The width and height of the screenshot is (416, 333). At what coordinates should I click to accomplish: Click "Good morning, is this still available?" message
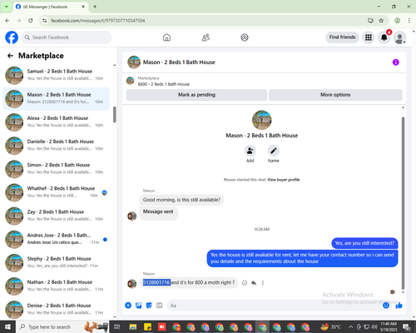(181, 200)
